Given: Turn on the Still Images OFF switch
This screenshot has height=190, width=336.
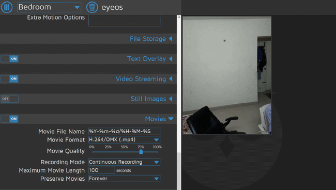Looking at the screenshot, I should pyautogui.click(x=9, y=99).
